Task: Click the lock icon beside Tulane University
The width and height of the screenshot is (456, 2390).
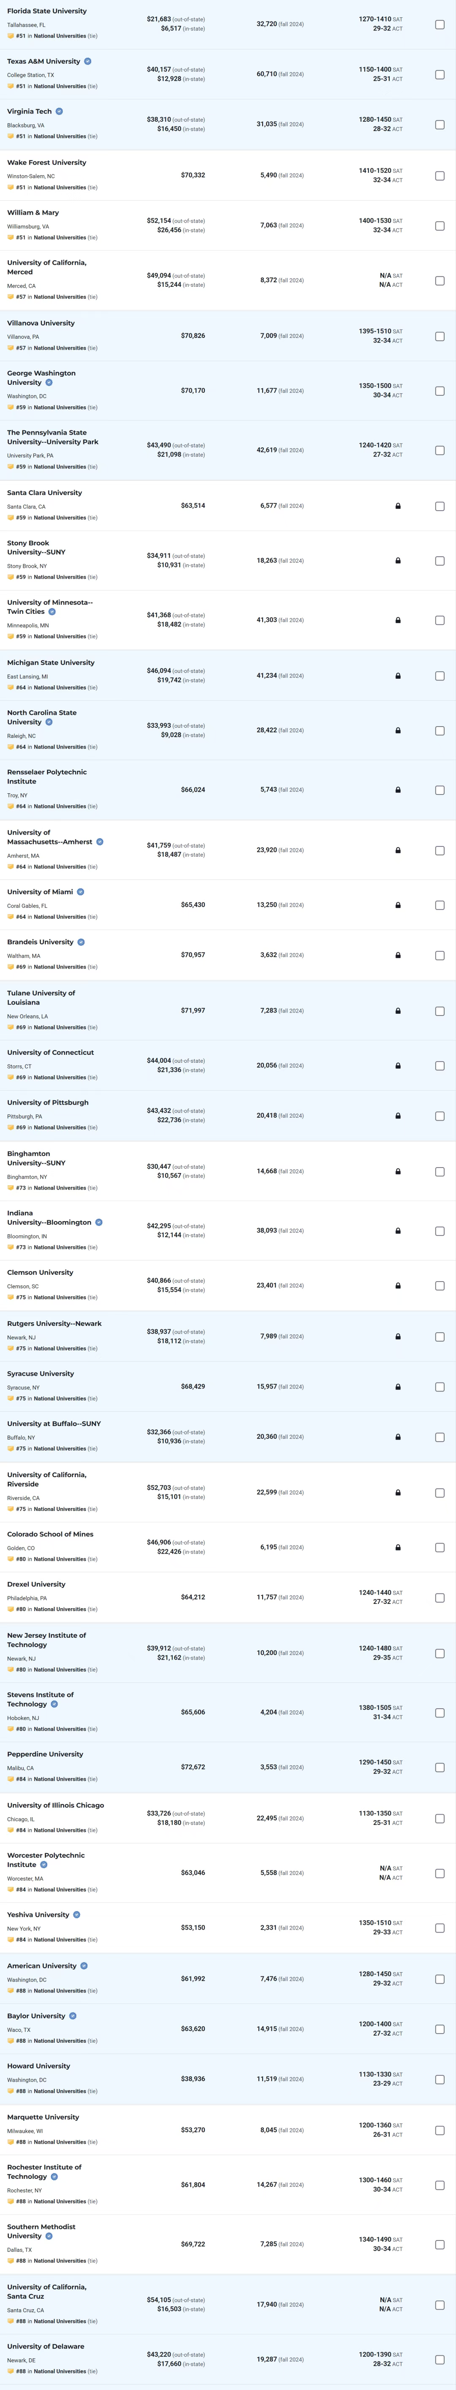Action: tap(398, 1011)
